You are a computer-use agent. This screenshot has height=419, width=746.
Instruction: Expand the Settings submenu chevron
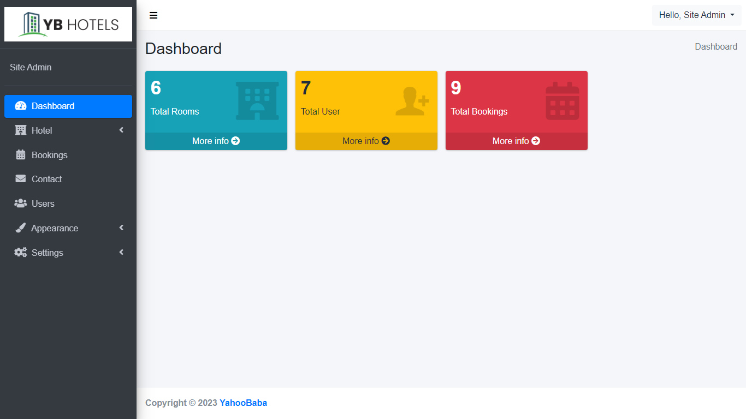point(121,253)
